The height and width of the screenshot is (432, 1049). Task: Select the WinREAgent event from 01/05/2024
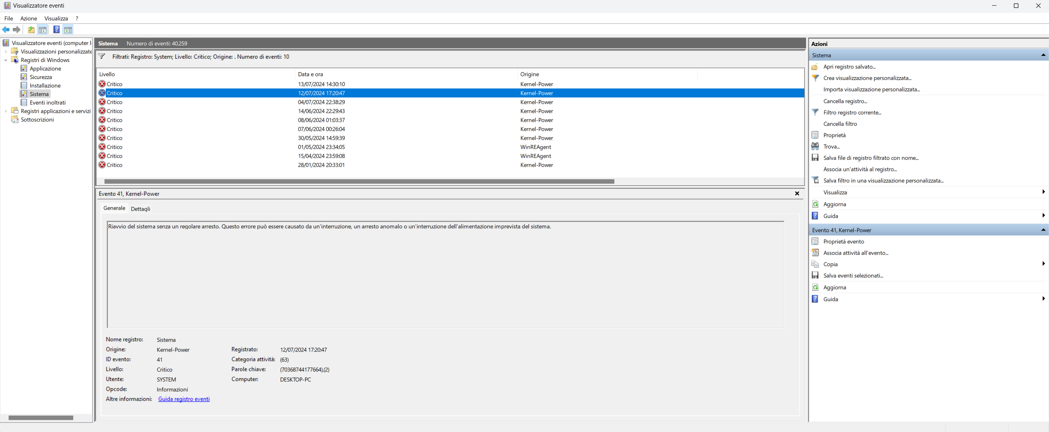321,147
